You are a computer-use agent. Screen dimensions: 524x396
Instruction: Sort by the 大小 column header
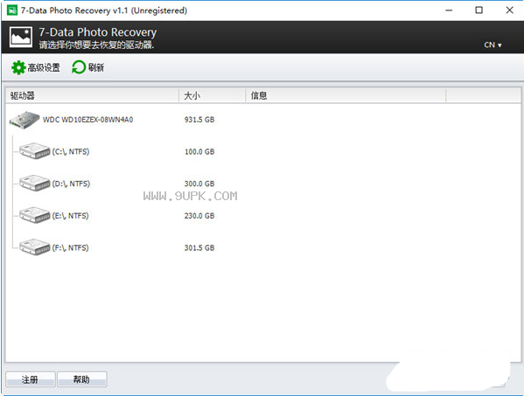click(212, 96)
